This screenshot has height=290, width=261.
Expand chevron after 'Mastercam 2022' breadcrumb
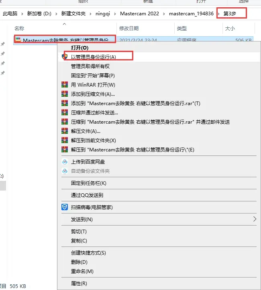[164, 14]
